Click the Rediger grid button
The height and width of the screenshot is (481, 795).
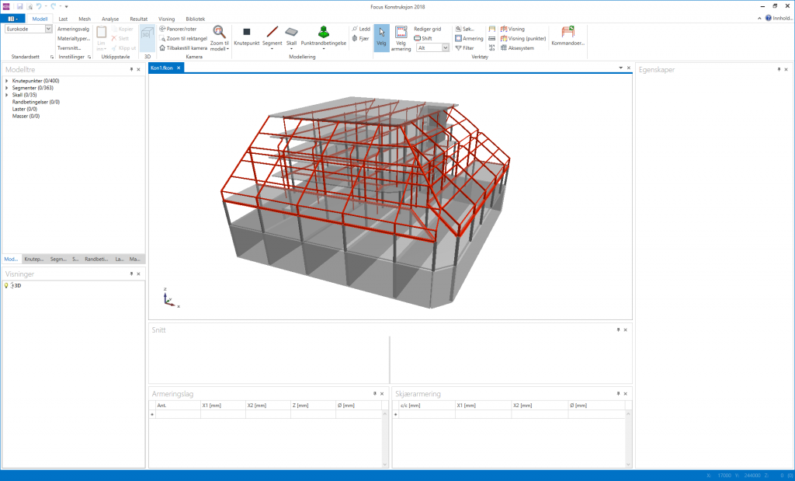(428, 29)
